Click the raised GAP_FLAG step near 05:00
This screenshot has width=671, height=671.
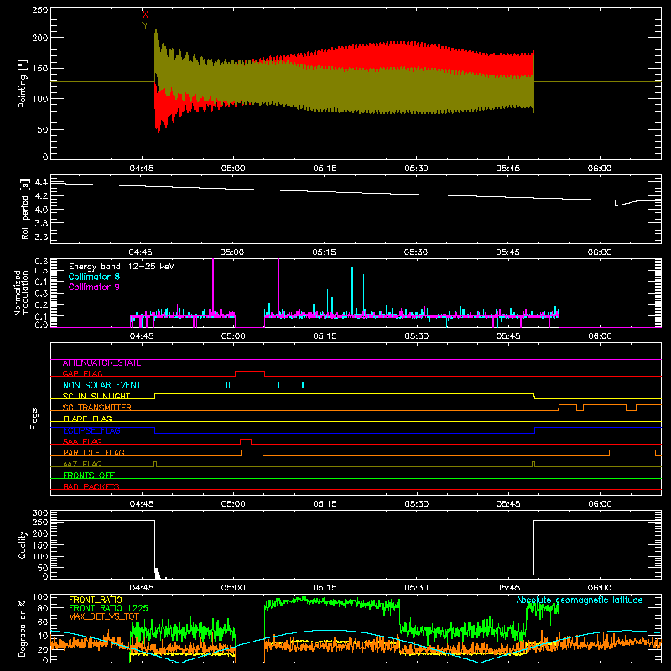[250, 372]
